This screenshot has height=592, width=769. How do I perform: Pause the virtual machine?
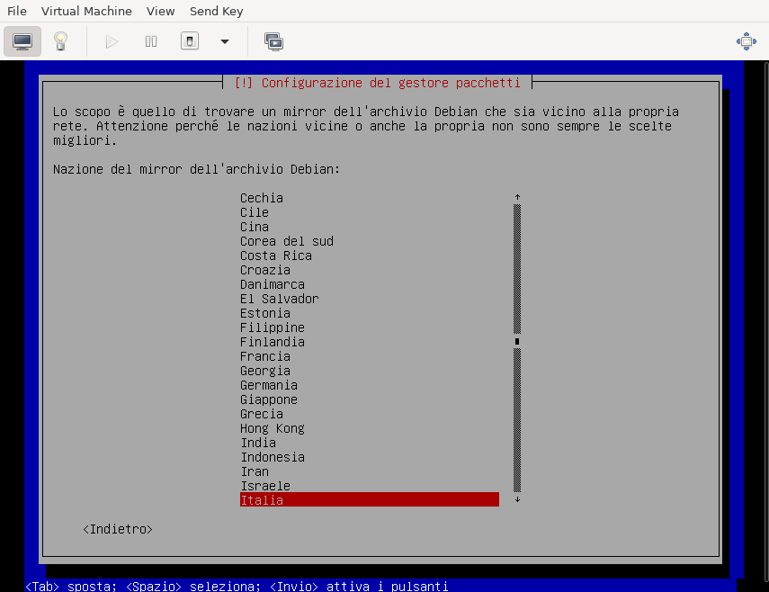click(151, 41)
